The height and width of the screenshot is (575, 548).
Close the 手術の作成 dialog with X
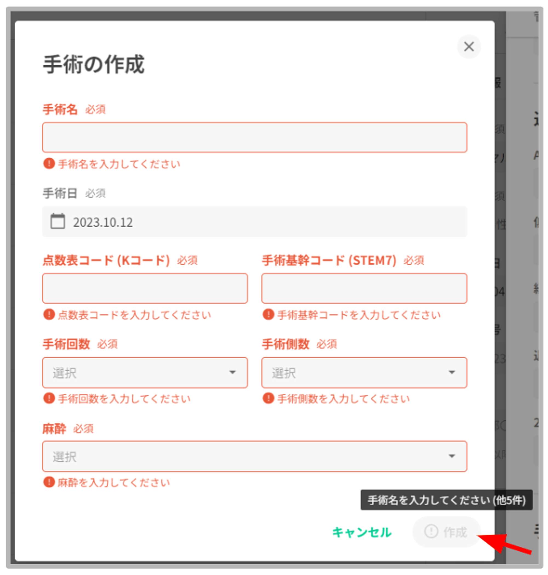click(x=469, y=47)
